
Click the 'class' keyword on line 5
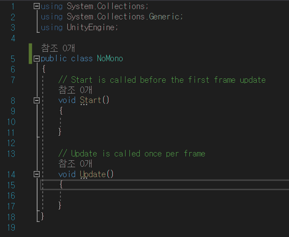(x=82, y=59)
